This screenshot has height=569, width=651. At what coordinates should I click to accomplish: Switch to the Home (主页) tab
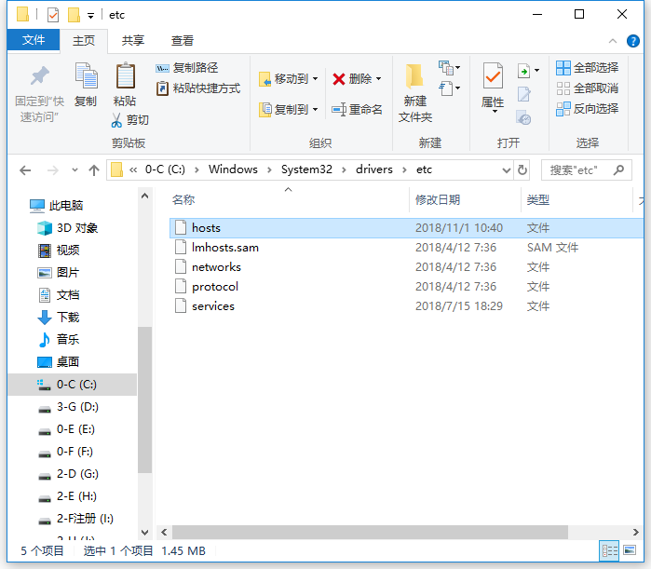click(84, 41)
